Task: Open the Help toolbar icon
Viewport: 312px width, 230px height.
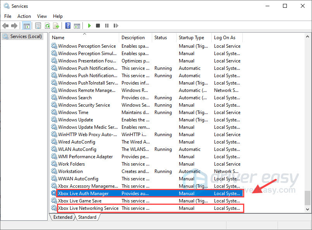Action: (68, 26)
